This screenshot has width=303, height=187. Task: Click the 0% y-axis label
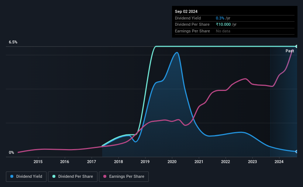pyautogui.click(x=11, y=152)
